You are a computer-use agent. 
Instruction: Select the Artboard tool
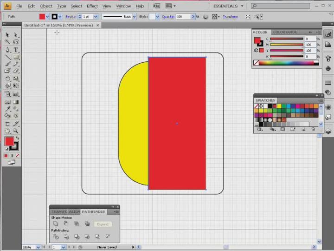7,124
